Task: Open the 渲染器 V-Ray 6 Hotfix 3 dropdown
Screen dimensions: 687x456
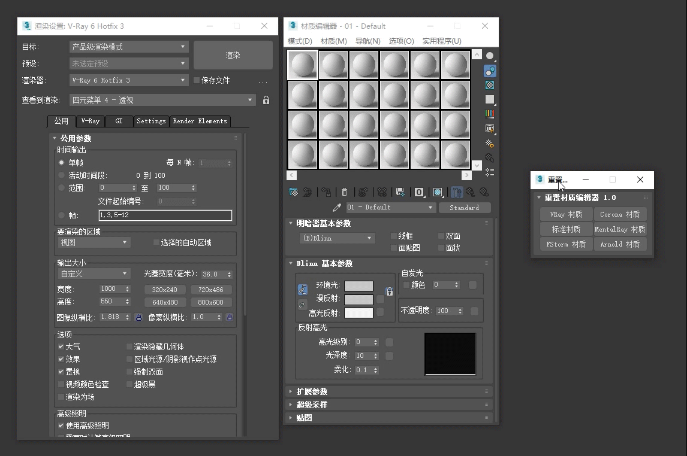Action: pos(129,80)
